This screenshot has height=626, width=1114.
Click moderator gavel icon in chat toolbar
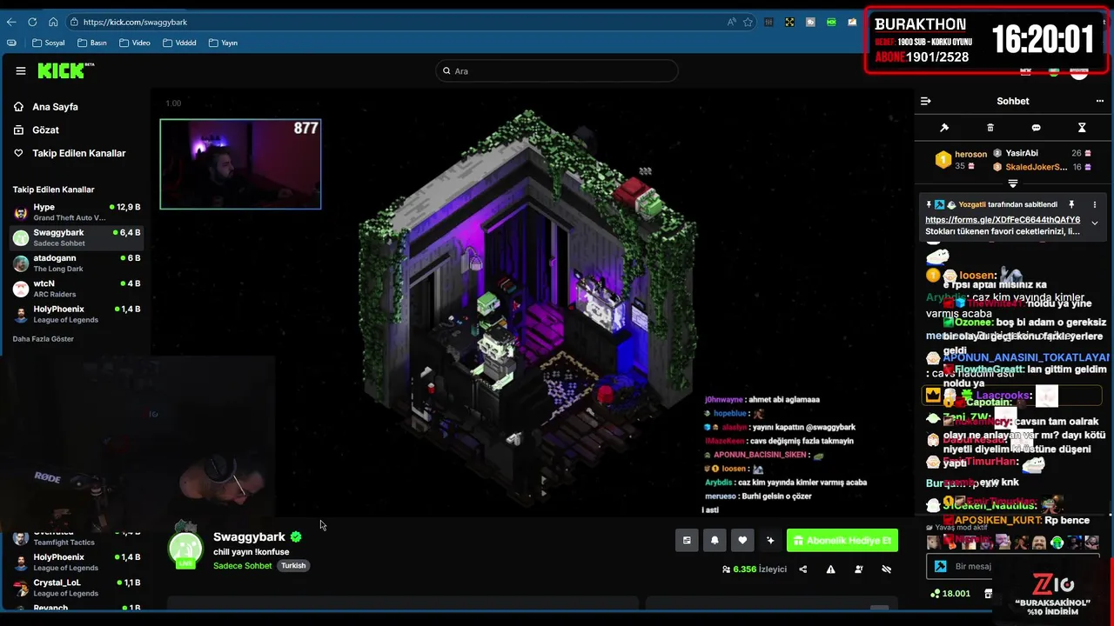coord(944,128)
